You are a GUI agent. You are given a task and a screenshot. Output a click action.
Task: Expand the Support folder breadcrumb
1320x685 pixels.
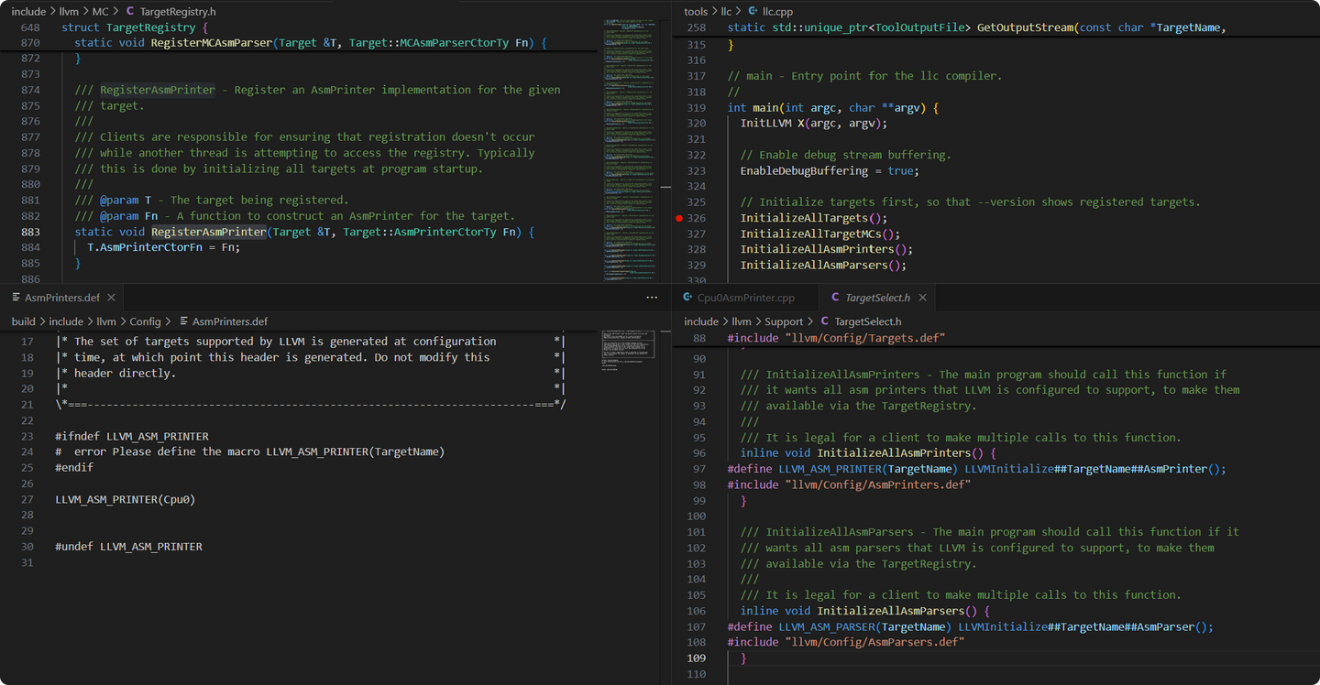click(784, 321)
